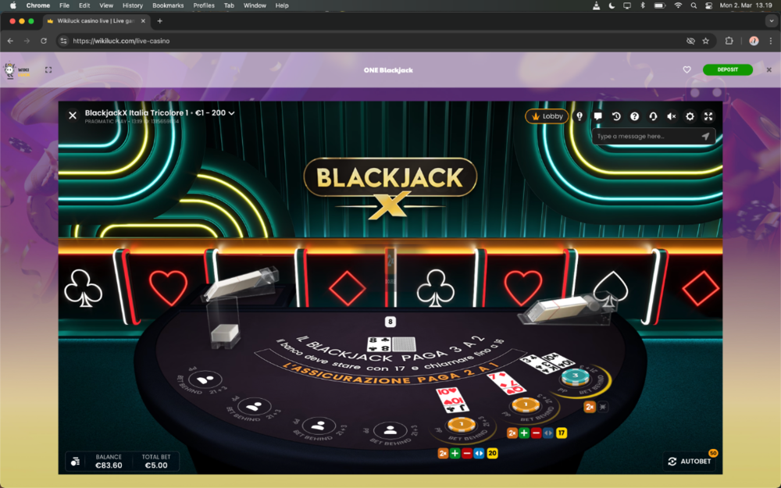781x488 pixels.
Task: Go to the Lobby
Action: tap(547, 116)
